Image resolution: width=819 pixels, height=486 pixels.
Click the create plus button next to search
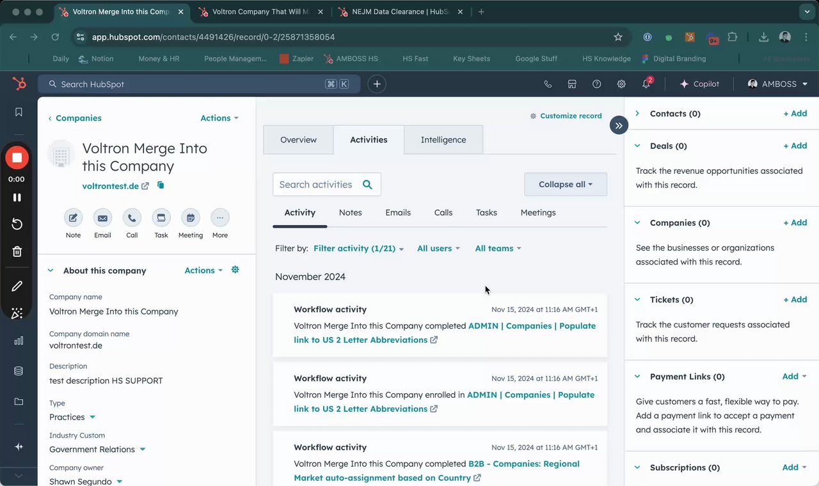point(377,84)
